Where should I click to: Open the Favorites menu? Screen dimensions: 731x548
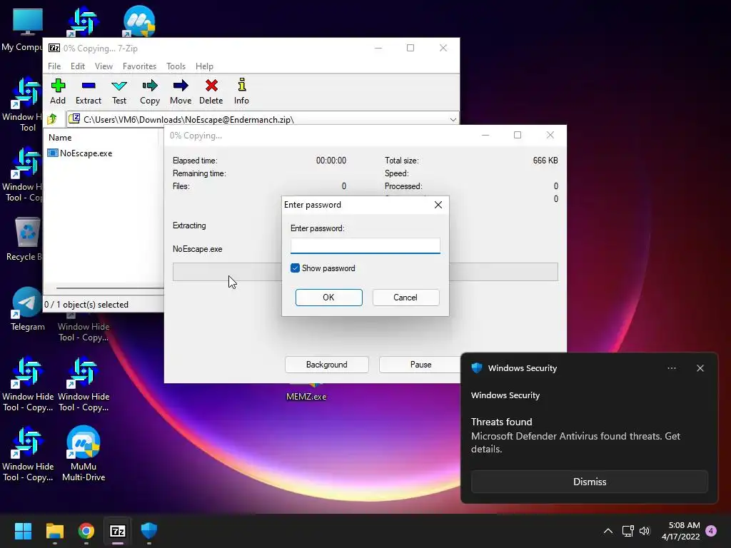point(139,66)
